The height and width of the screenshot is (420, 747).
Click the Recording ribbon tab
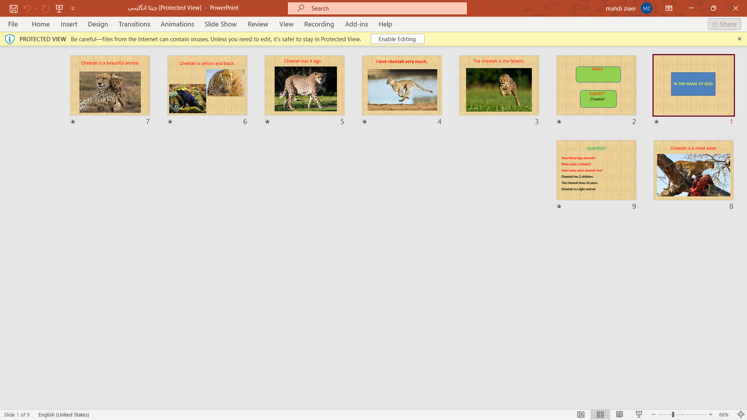click(x=319, y=24)
